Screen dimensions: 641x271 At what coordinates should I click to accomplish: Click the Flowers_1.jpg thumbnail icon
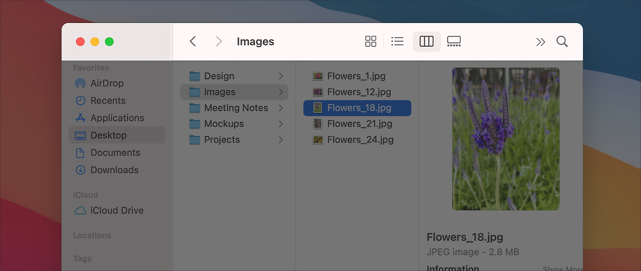point(317,76)
